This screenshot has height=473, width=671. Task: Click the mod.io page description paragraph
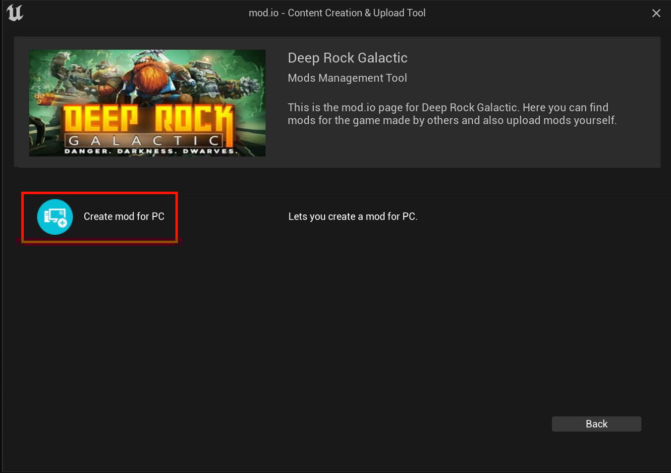[452, 114]
